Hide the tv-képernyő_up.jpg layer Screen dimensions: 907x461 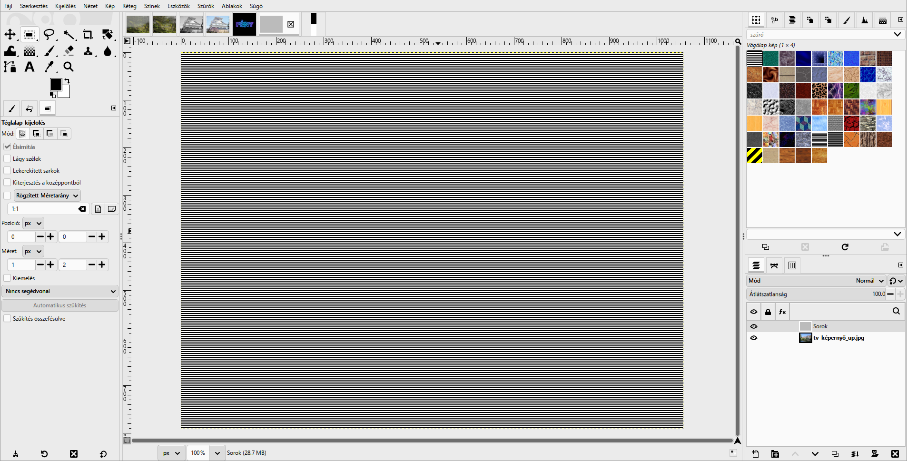pos(754,338)
